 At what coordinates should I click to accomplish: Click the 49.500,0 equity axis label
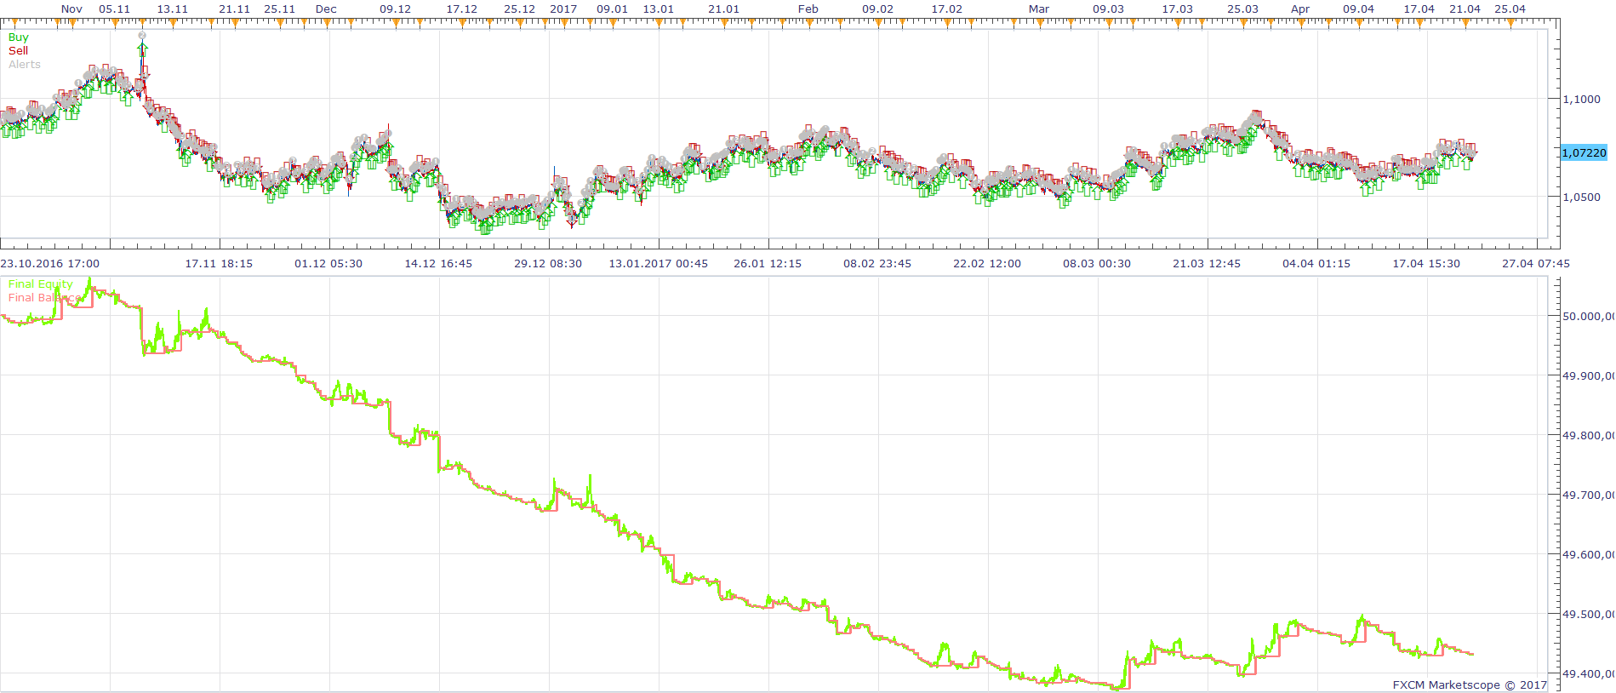pyautogui.click(x=1589, y=615)
